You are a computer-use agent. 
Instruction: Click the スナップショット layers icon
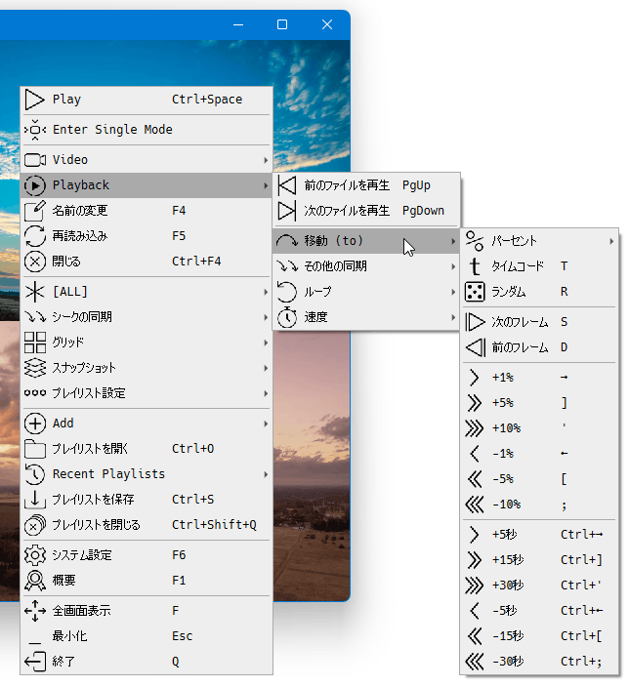(34, 368)
